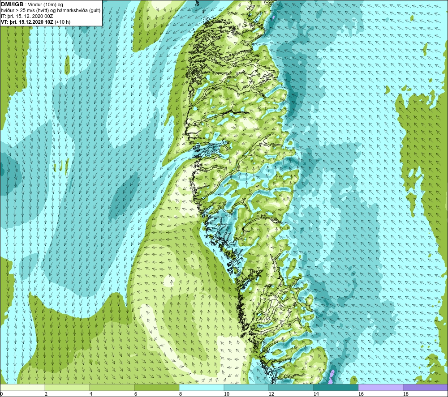
Task: Click the 16–18 m/s light purple swatch
Action: coord(380,387)
